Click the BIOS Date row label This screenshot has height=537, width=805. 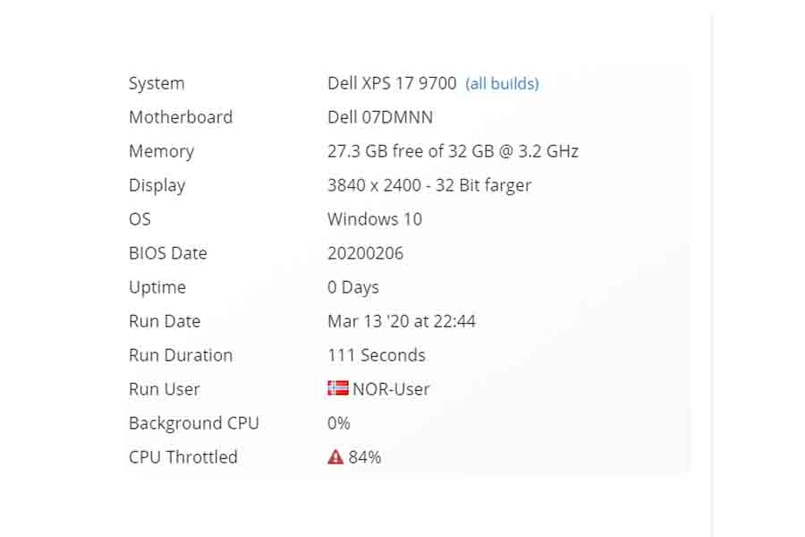click(x=168, y=253)
